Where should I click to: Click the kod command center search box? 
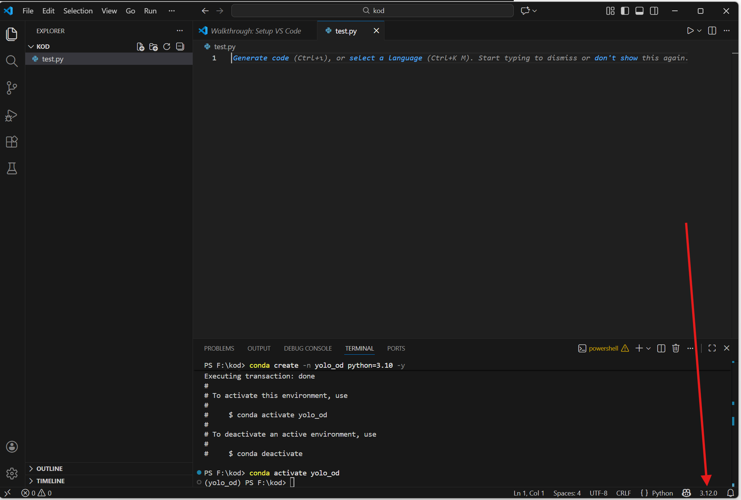[x=373, y=11]
